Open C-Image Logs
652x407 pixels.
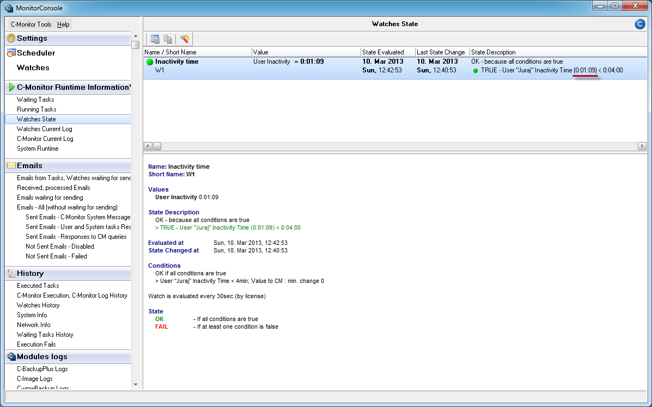(x=34, y=378)
